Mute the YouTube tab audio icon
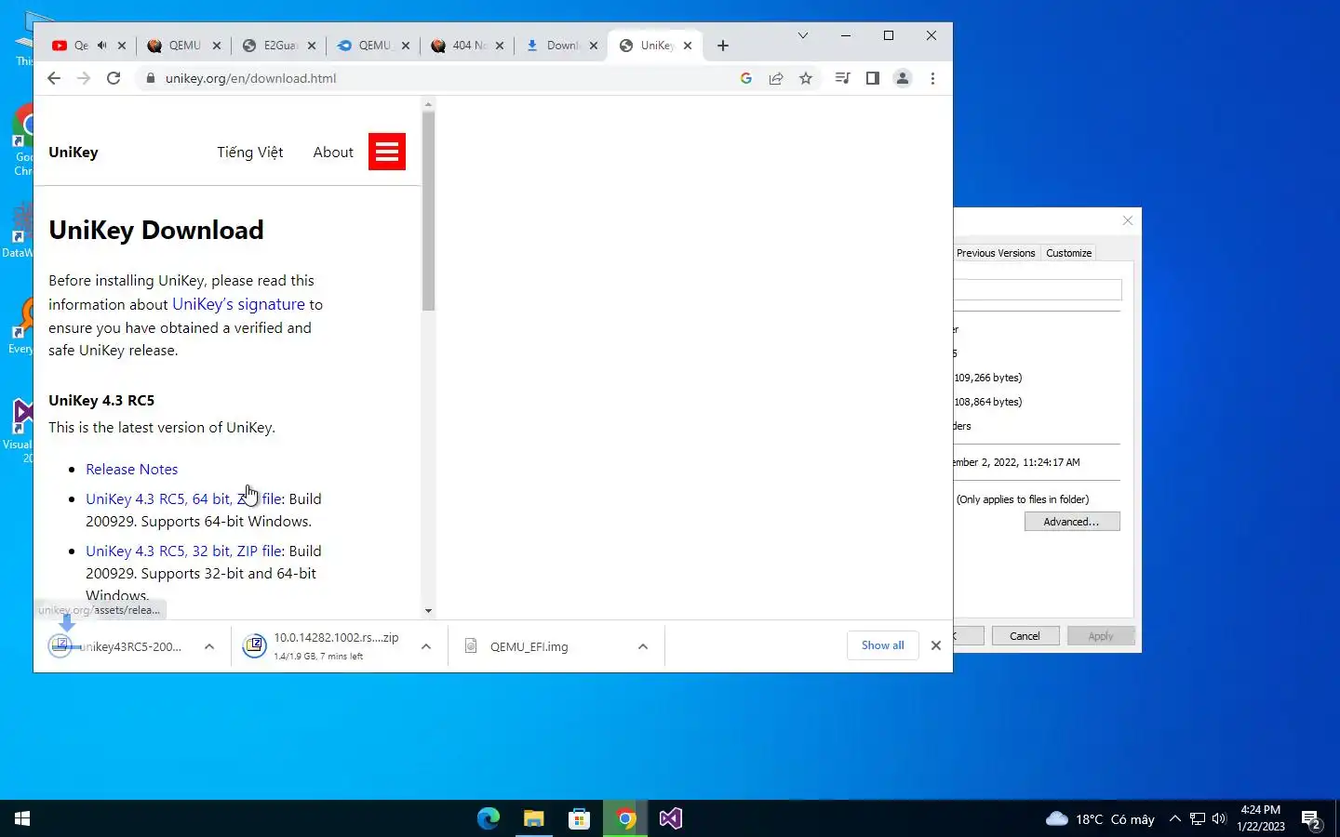Screen dimensions: 1340x837 pyautogui.click(x=102, y=45)
